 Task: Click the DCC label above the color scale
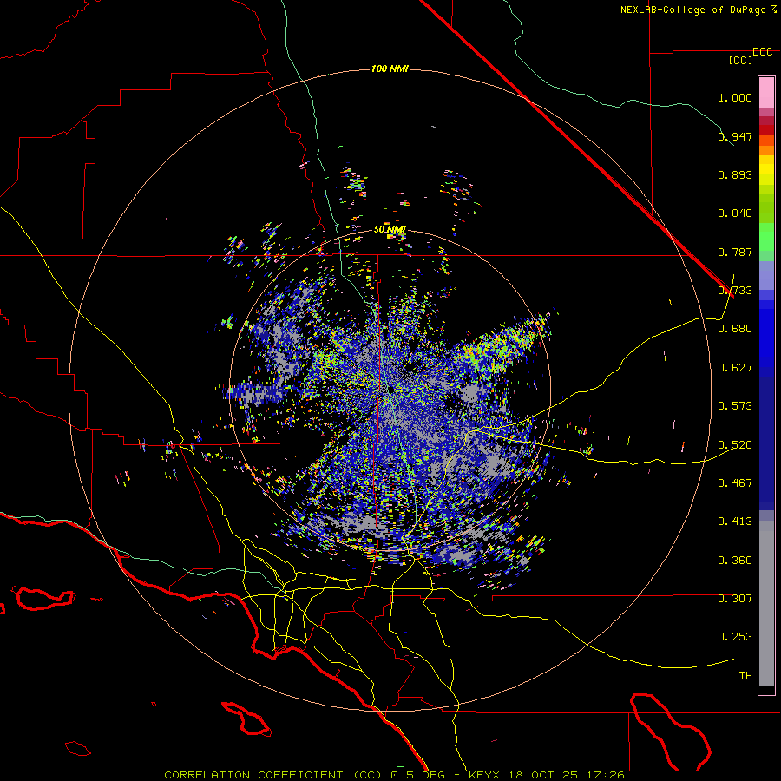(762, 52)
